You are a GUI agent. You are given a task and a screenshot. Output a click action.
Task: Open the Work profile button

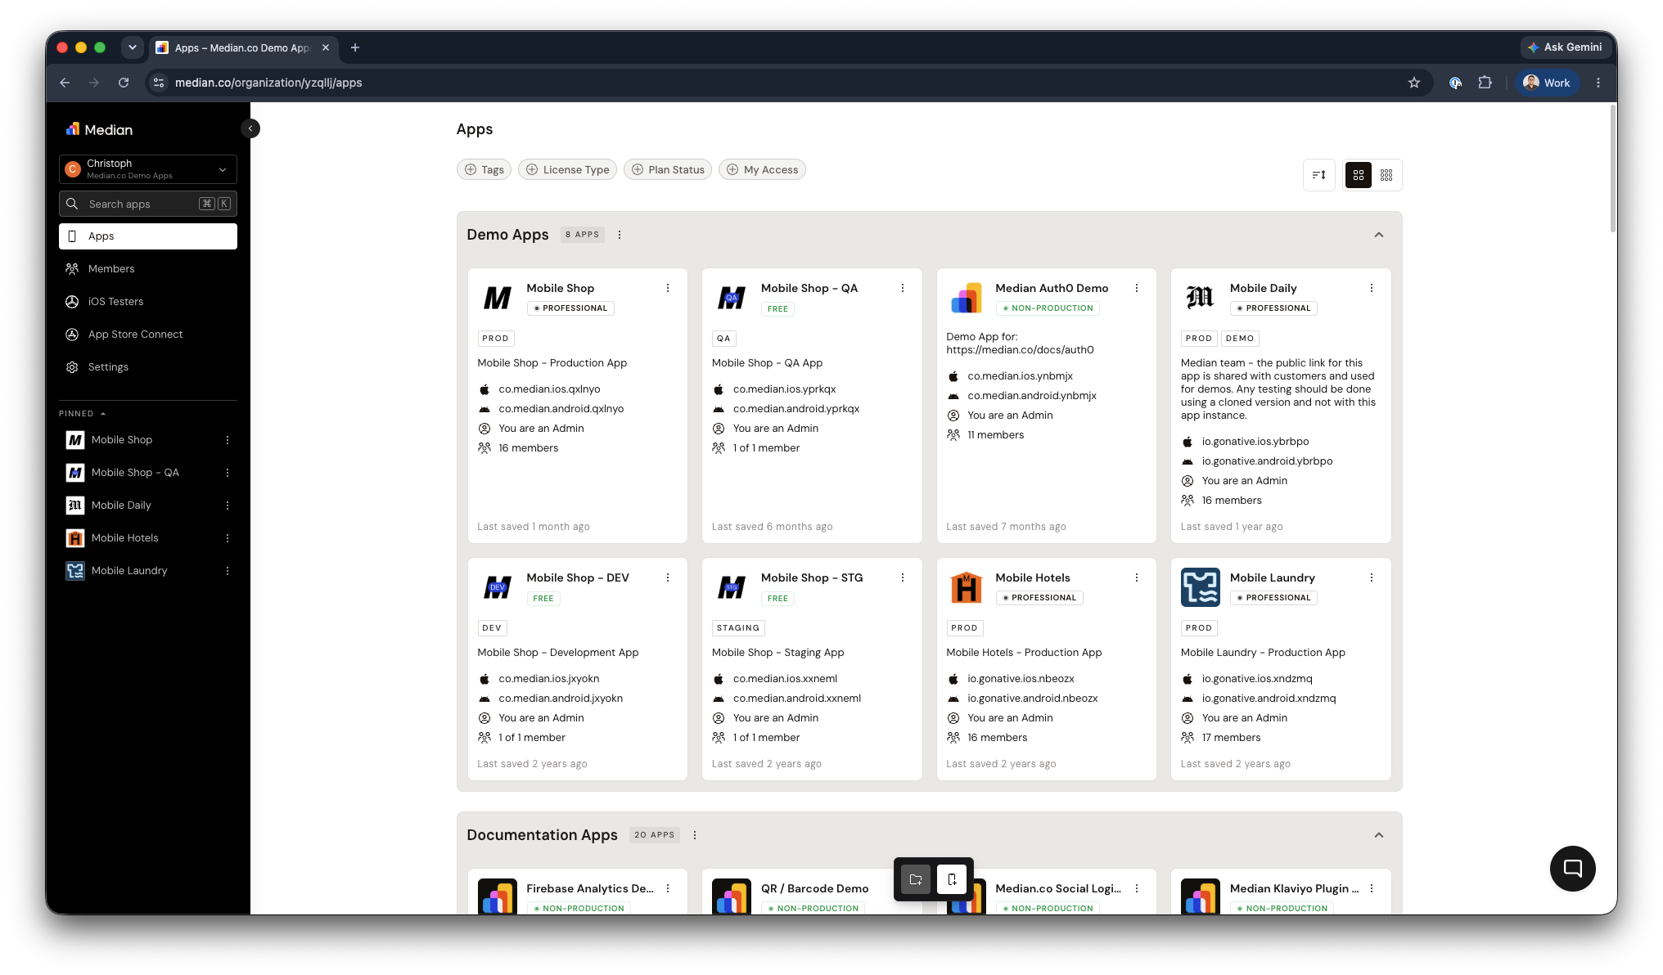coord(1547,83)
